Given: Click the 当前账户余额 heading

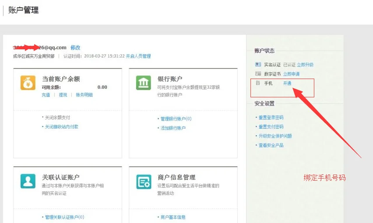Looking at the screenshot, I should [x=61, y=79].
